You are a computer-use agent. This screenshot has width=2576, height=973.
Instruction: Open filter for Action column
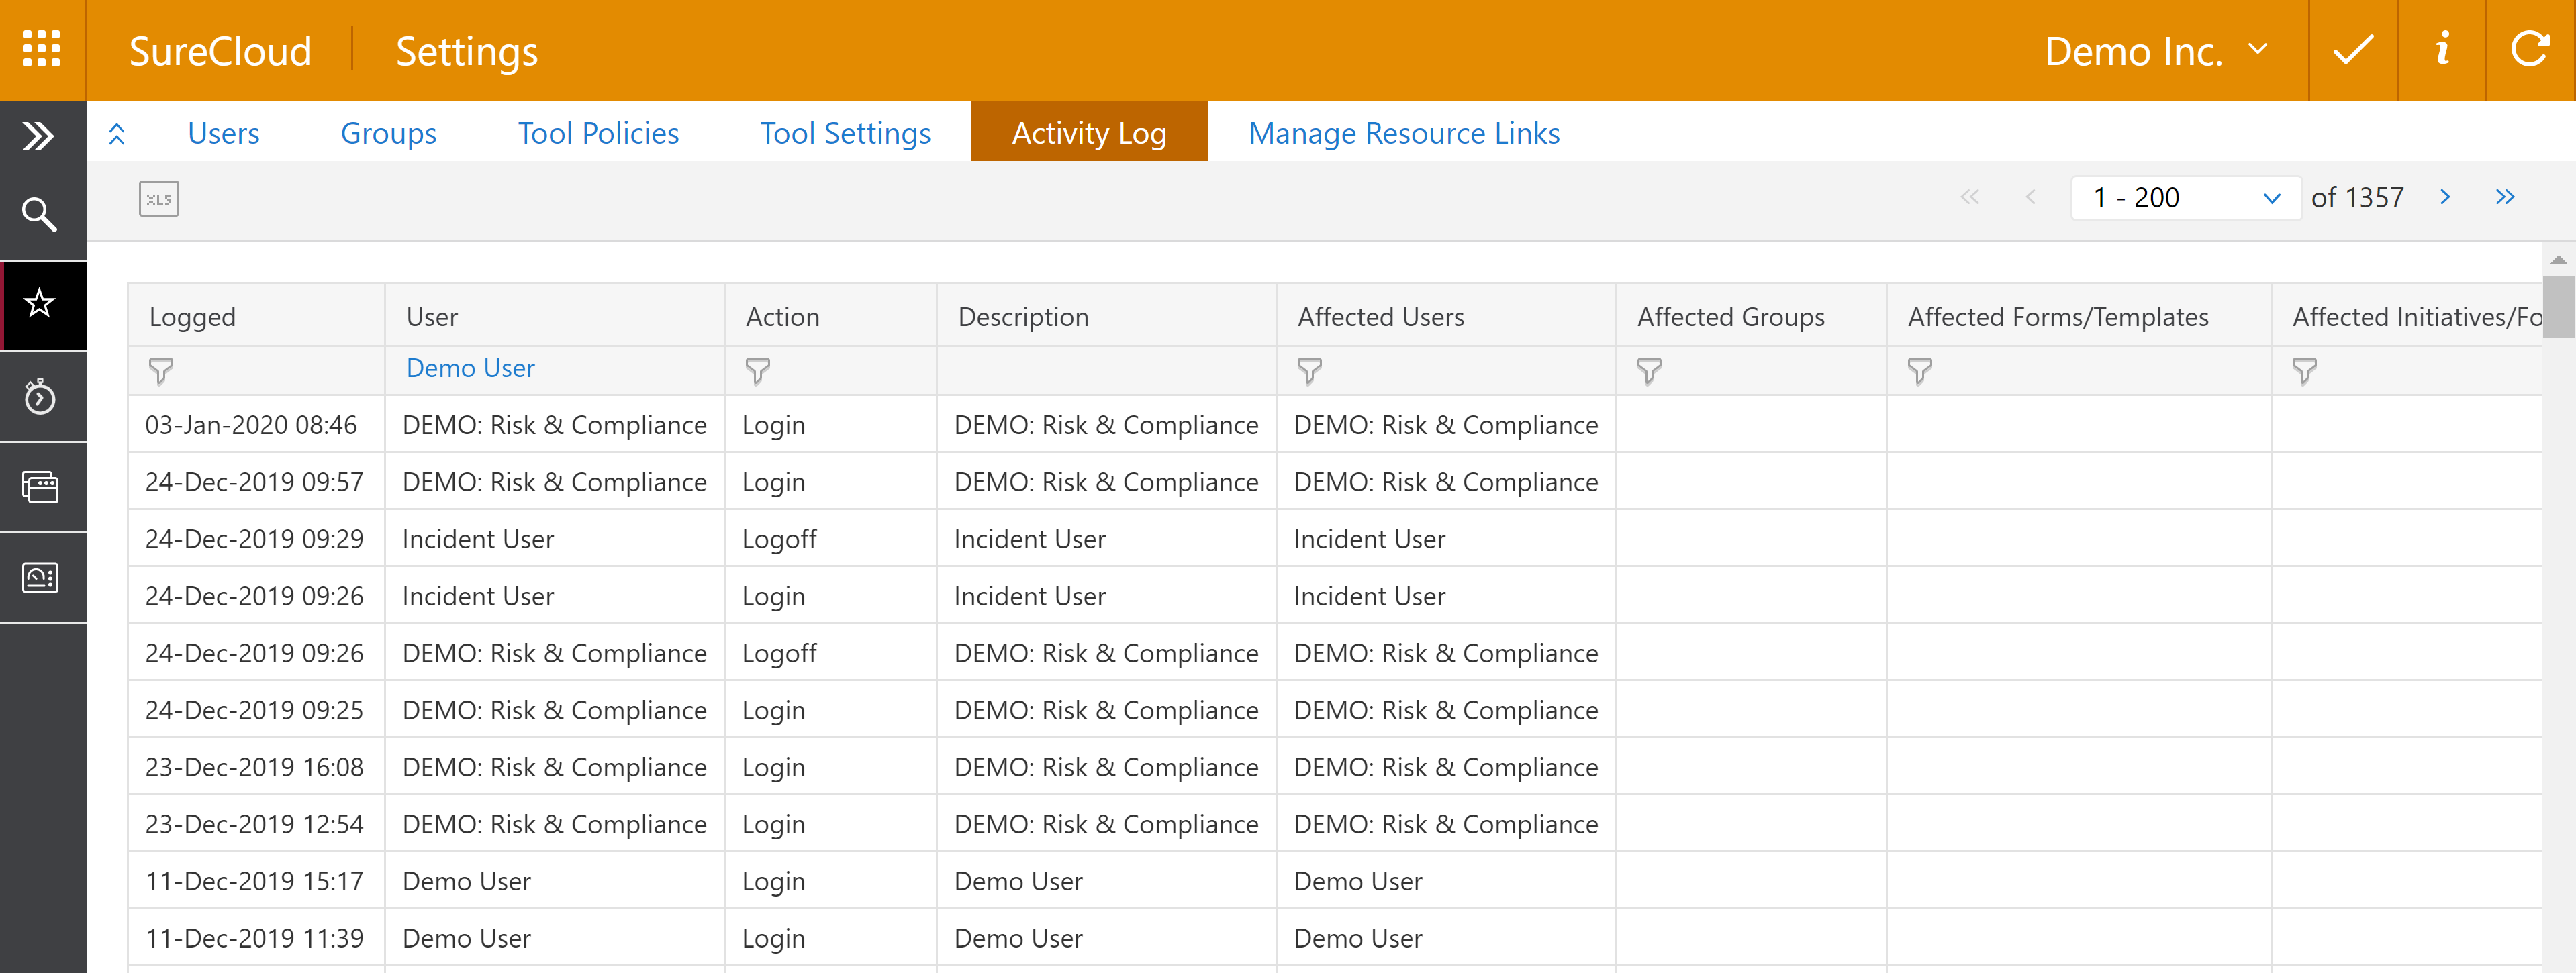(x=758, y=371)
